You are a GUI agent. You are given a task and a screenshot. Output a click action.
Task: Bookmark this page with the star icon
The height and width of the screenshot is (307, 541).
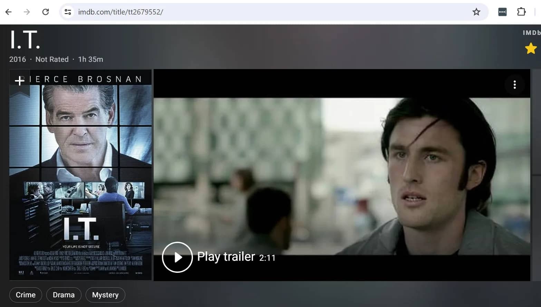point(476,12)
